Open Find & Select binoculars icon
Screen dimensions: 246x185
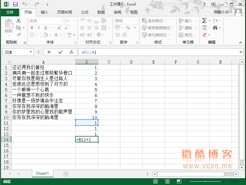216,28
